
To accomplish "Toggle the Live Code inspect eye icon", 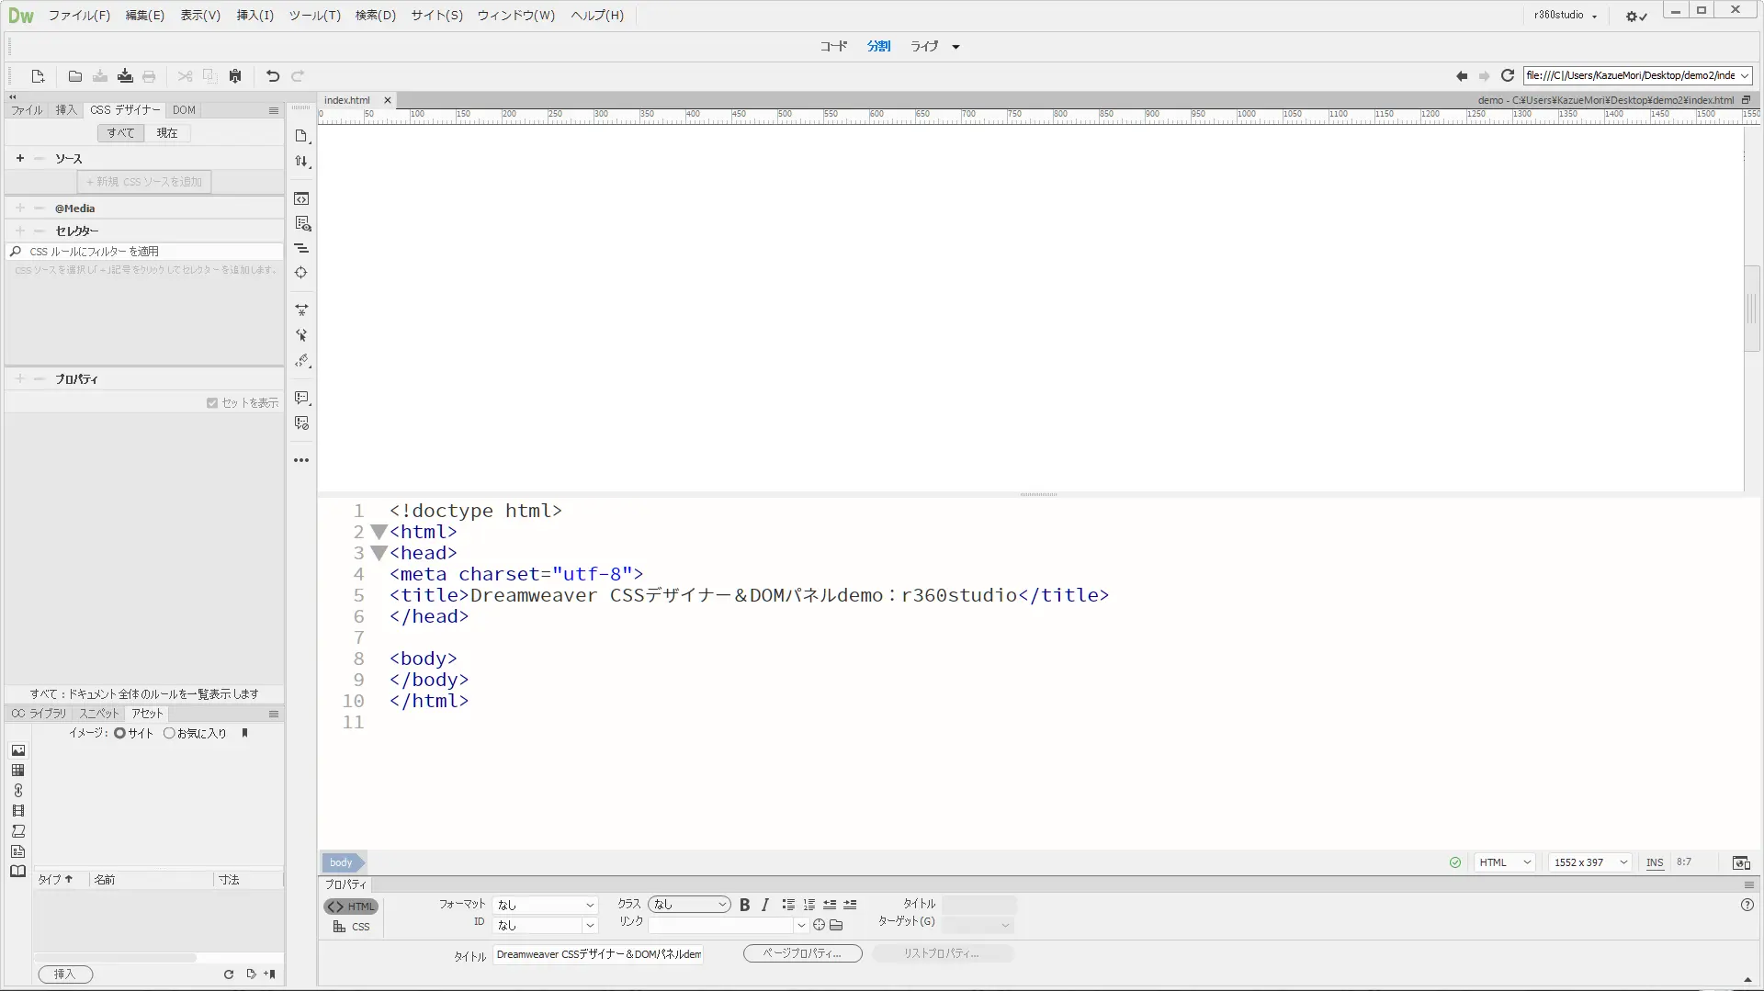I will (301, 224).
